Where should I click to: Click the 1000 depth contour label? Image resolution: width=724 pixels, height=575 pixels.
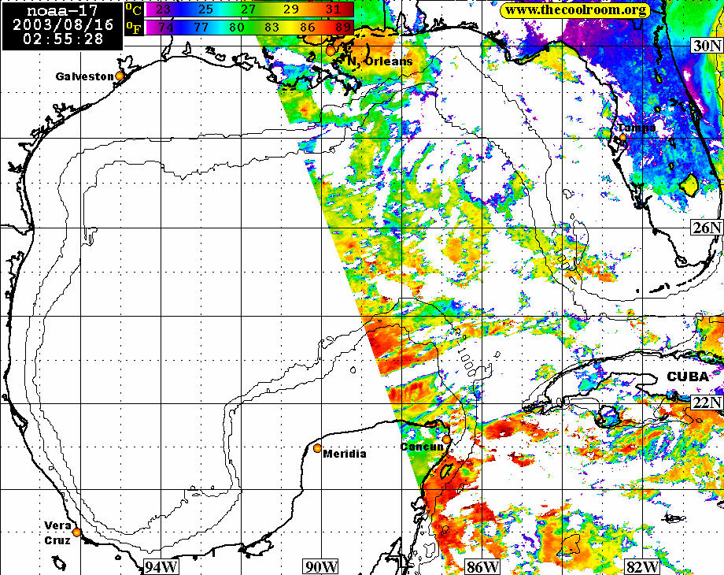(x=465, y=362)
